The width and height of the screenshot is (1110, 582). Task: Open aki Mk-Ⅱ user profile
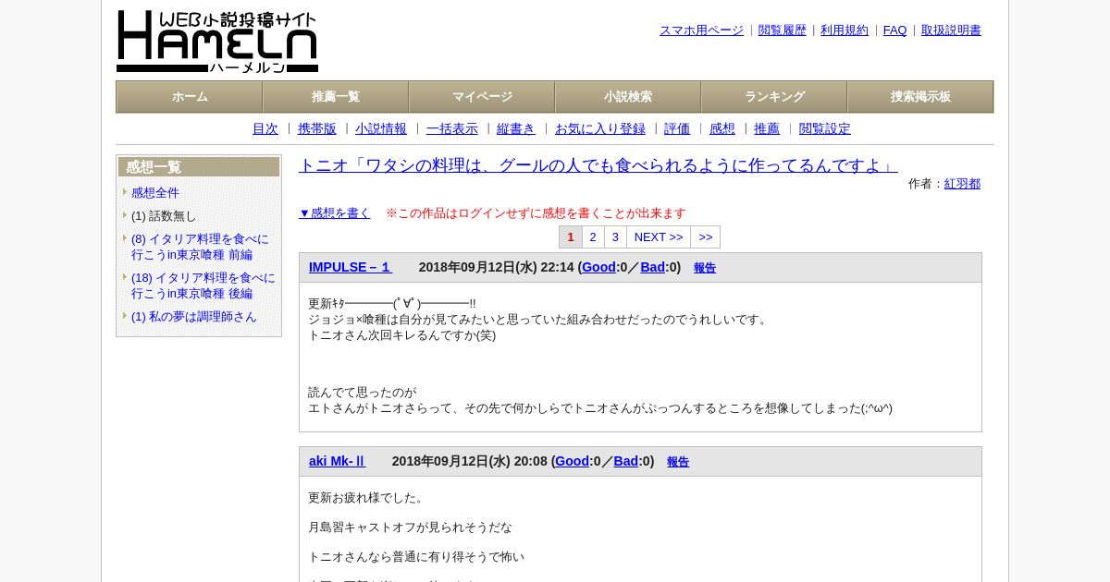pos(338,461)
